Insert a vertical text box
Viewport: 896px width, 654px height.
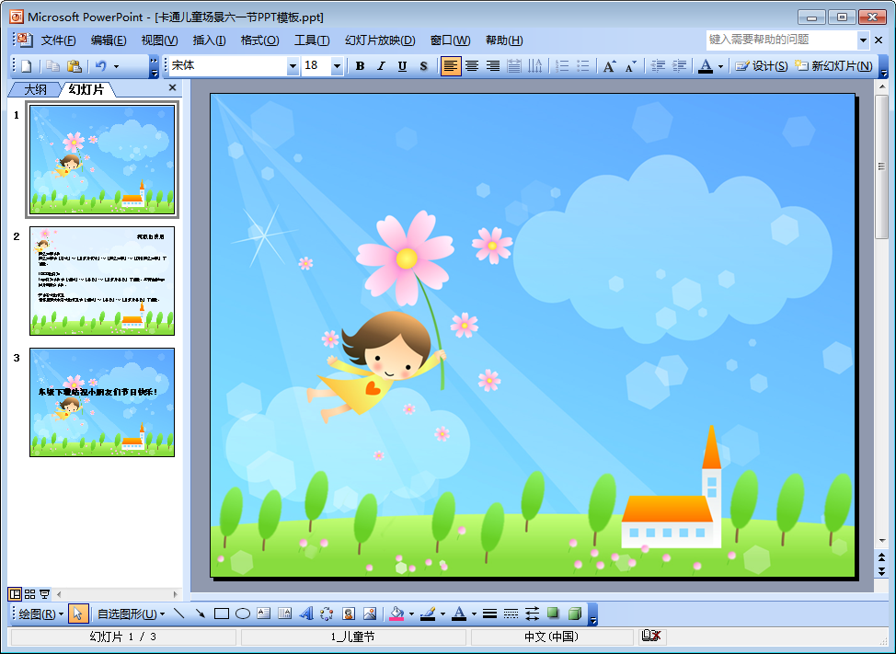click(284, 614)
